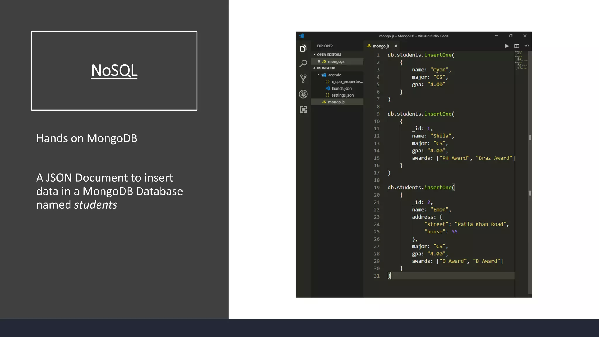Open the Explorer activity bar icon
Viewport: 599px width, 337px height.
point(303,48)
